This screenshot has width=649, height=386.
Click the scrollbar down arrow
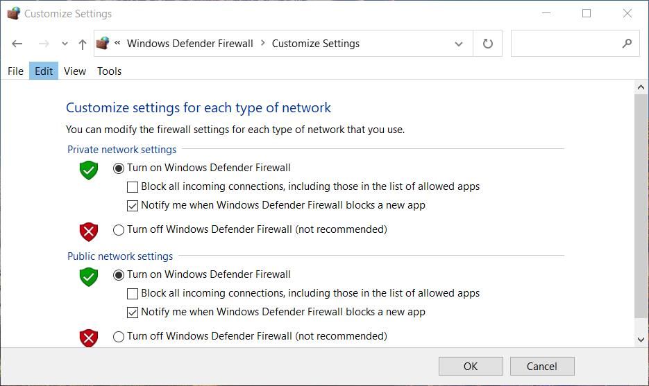tap(641, 340)
